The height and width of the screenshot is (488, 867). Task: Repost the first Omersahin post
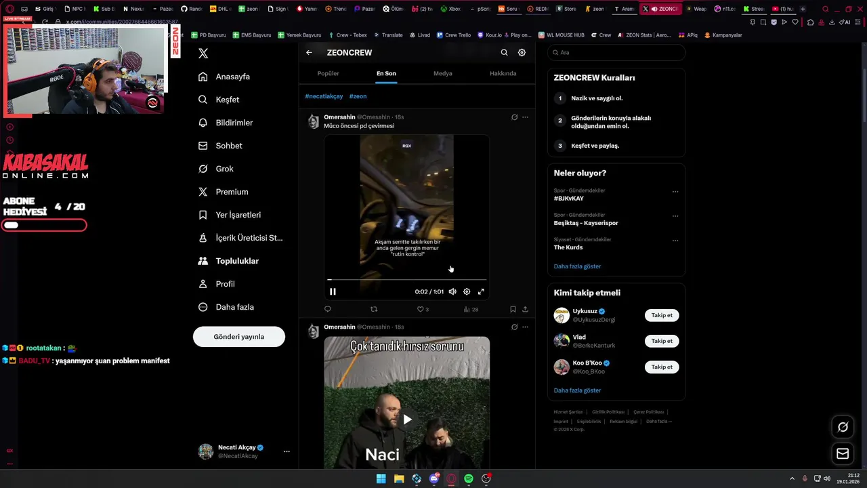pos(374,309)
